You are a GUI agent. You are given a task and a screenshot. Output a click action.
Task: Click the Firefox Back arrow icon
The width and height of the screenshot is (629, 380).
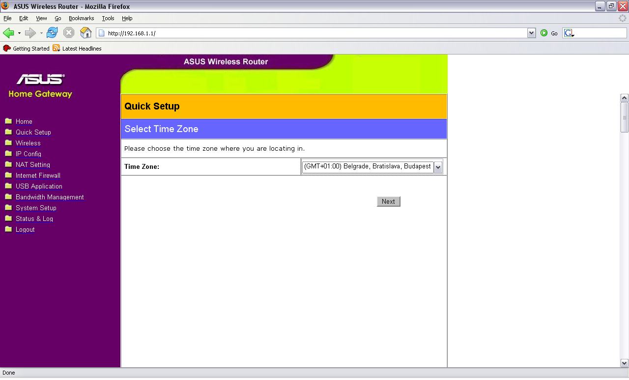(x=8, y=33)
